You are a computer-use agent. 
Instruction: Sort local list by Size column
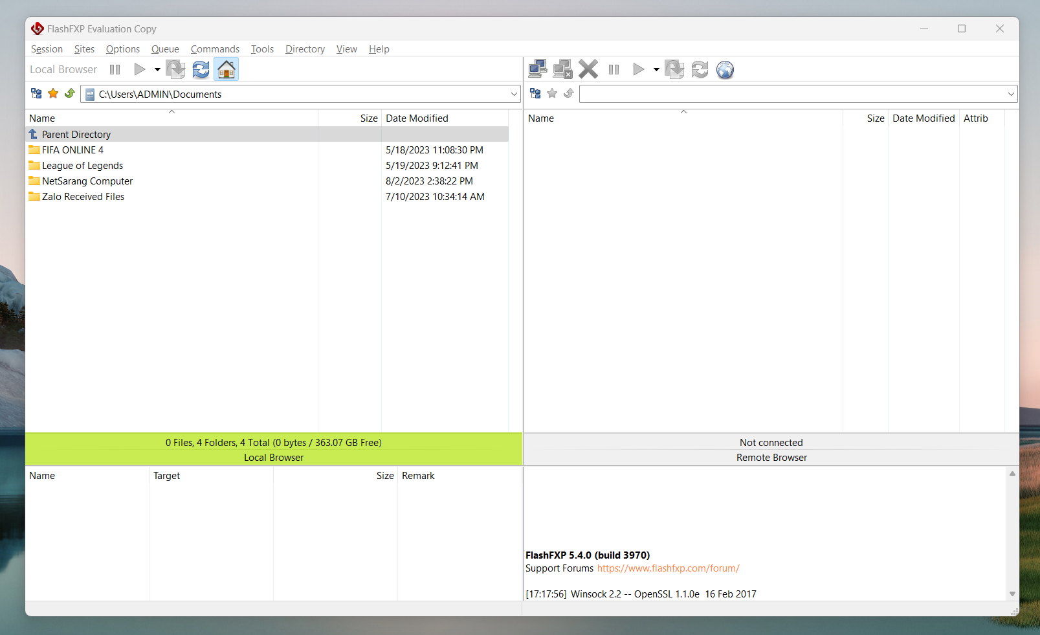click(349, 118)
